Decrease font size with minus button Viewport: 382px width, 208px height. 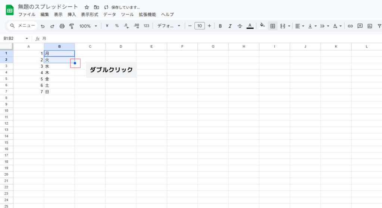[x=190, y=26]
